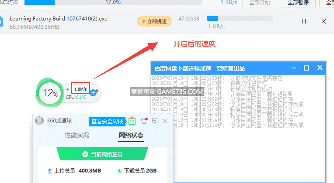Click the 12% memory usage ball
The image size is (334, 183).
point(50,93)
